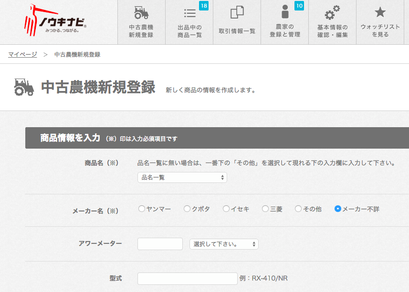This screenshot has height=292, width=409.
Task: Click the 型式 model text field
Action: [x=187, y=278]
